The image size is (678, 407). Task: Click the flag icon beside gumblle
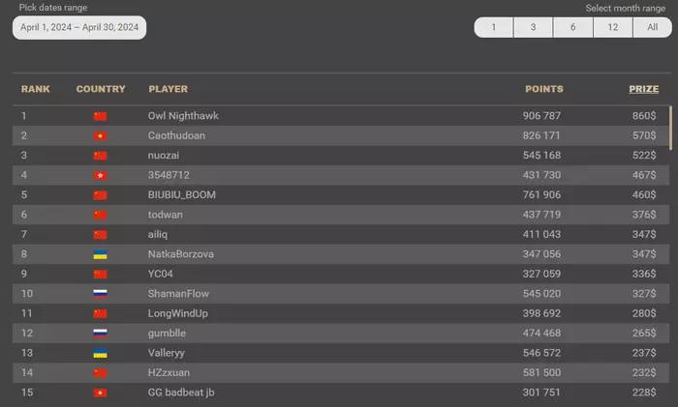coord(100,334)
